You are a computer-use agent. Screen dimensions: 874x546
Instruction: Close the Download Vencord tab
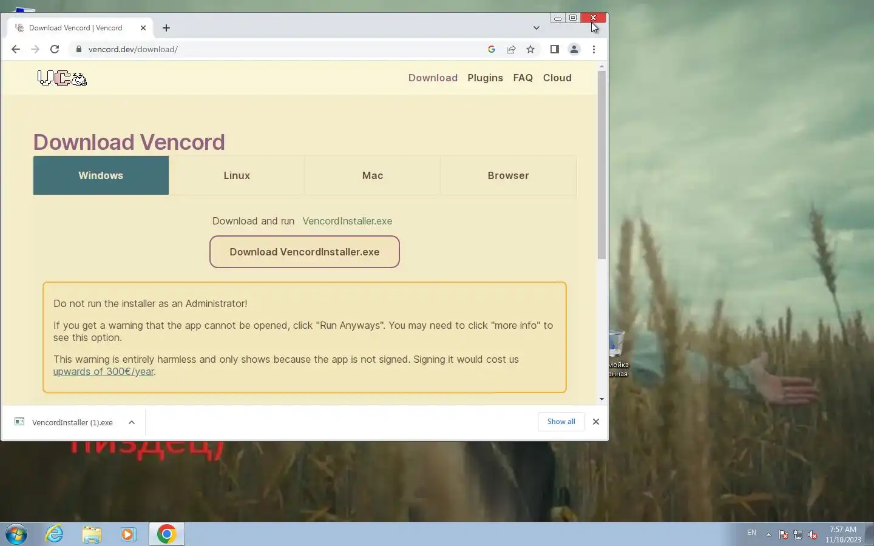pyautogui.click(x=143, y=28)
